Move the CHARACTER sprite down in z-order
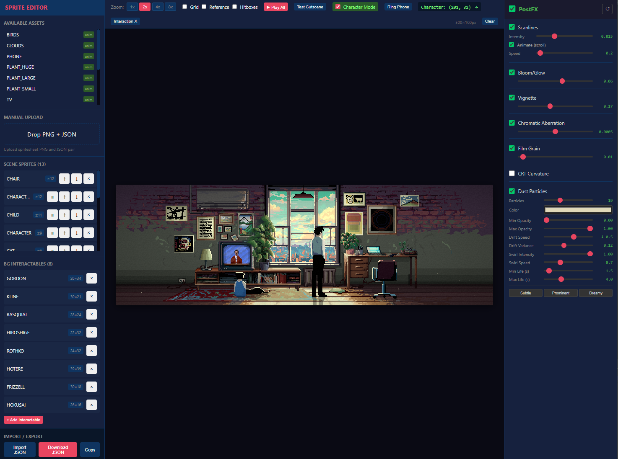Screen dimensions: 618x459 tap(76, 232)
